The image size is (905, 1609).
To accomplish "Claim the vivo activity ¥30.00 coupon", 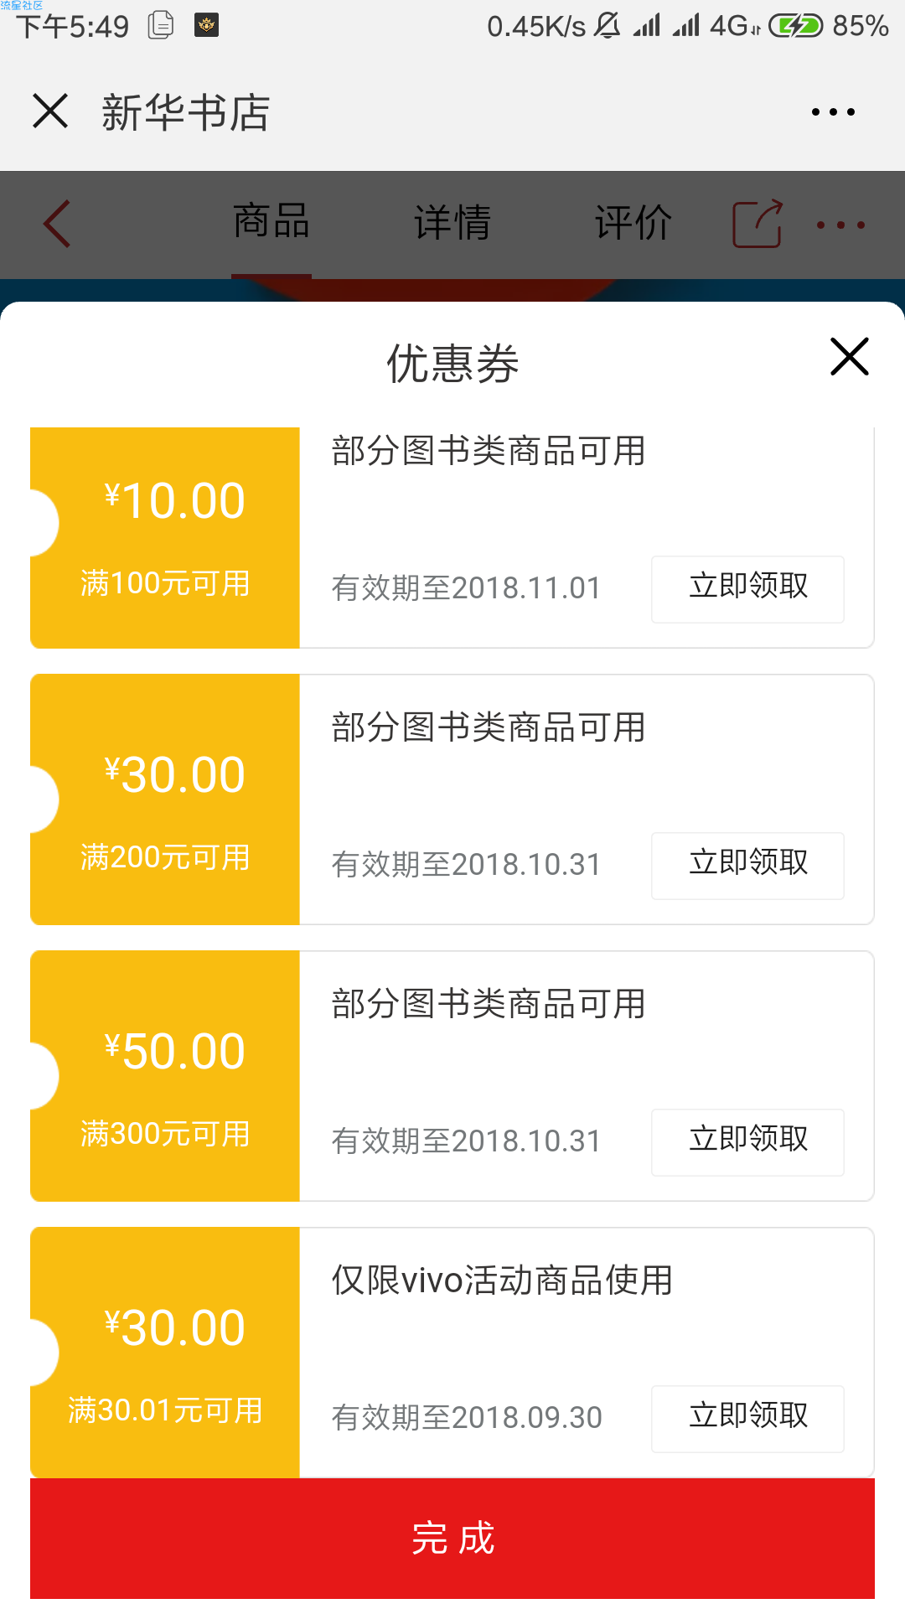I will click(747, 1419).
